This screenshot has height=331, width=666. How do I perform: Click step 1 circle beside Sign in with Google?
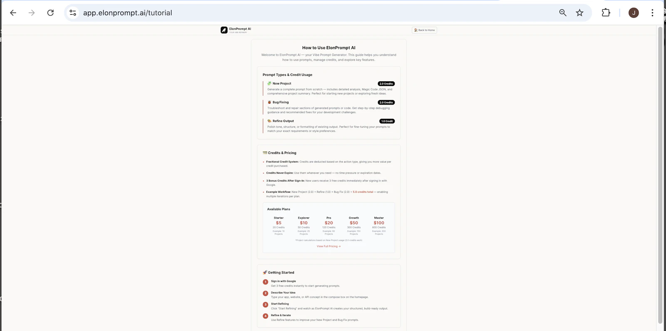click(x=266, y=282)
